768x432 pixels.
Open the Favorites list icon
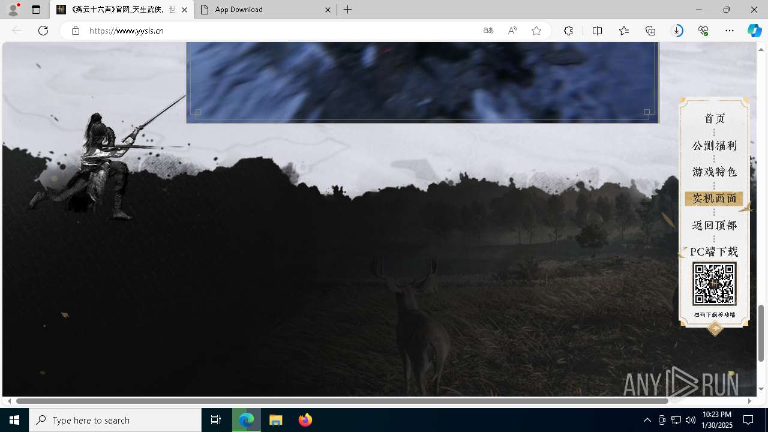click(624, 31)
